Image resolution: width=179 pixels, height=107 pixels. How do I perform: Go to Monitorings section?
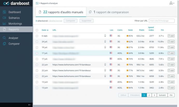pos(15,24)
